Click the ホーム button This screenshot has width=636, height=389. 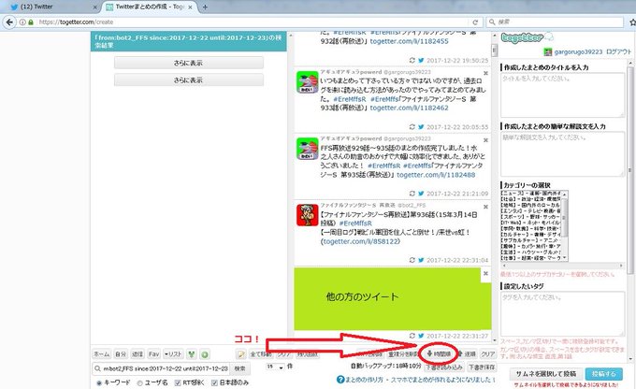pos(101,354)
